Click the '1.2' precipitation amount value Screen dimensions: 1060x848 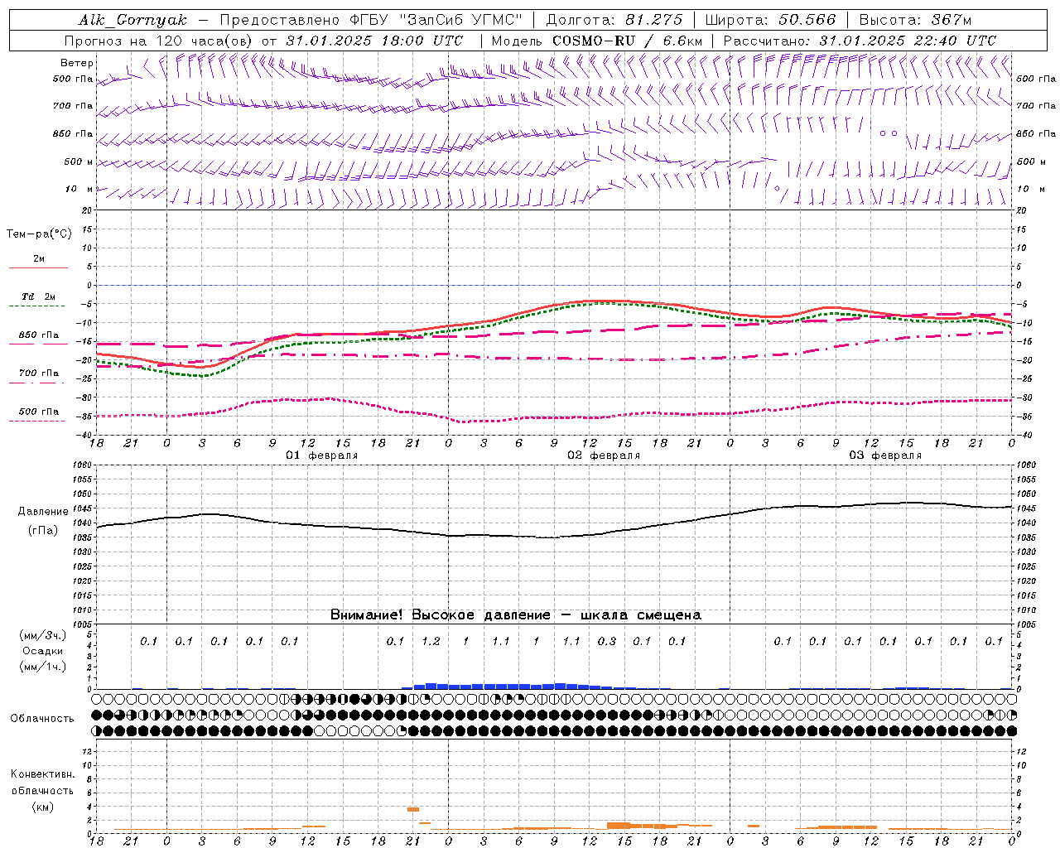tap(431, 641)
